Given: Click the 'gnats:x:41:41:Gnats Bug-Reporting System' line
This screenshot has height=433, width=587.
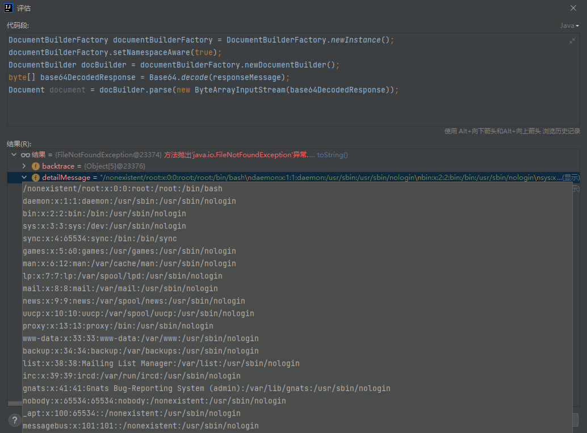Looking at the screenshot, I should [206, 388].
